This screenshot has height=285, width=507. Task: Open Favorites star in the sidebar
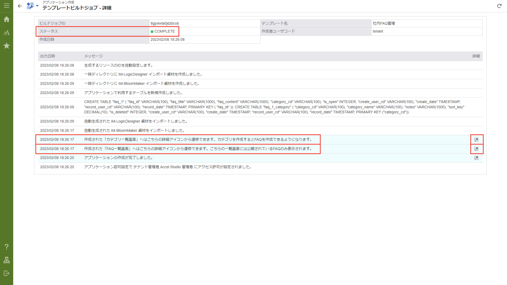[x=7, y=46]
